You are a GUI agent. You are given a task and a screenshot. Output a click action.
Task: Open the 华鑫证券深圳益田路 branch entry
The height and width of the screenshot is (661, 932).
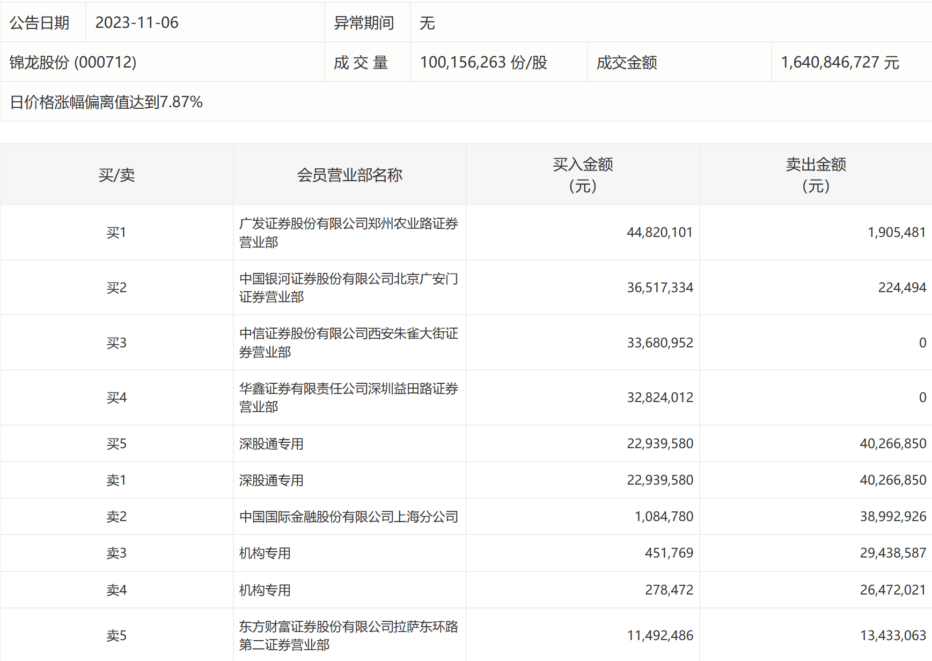[348, 397]
